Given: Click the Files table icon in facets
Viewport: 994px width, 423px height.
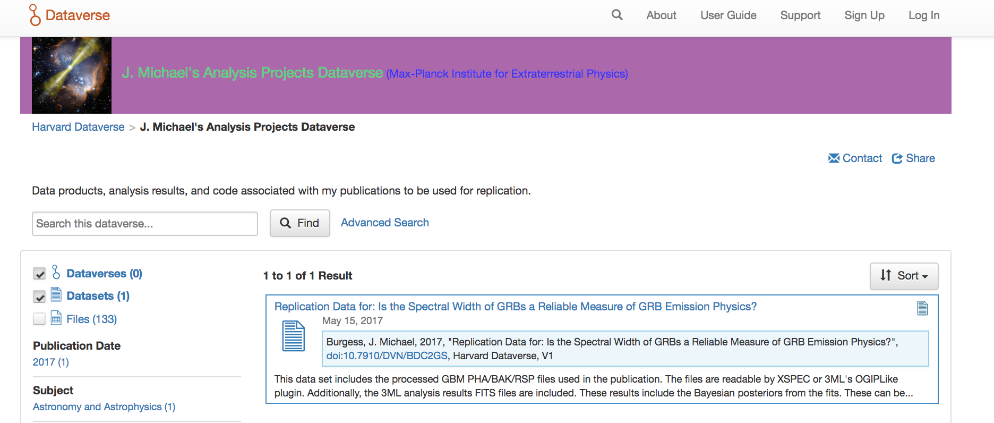Looking at the screenshot, I should coord(56,318).
